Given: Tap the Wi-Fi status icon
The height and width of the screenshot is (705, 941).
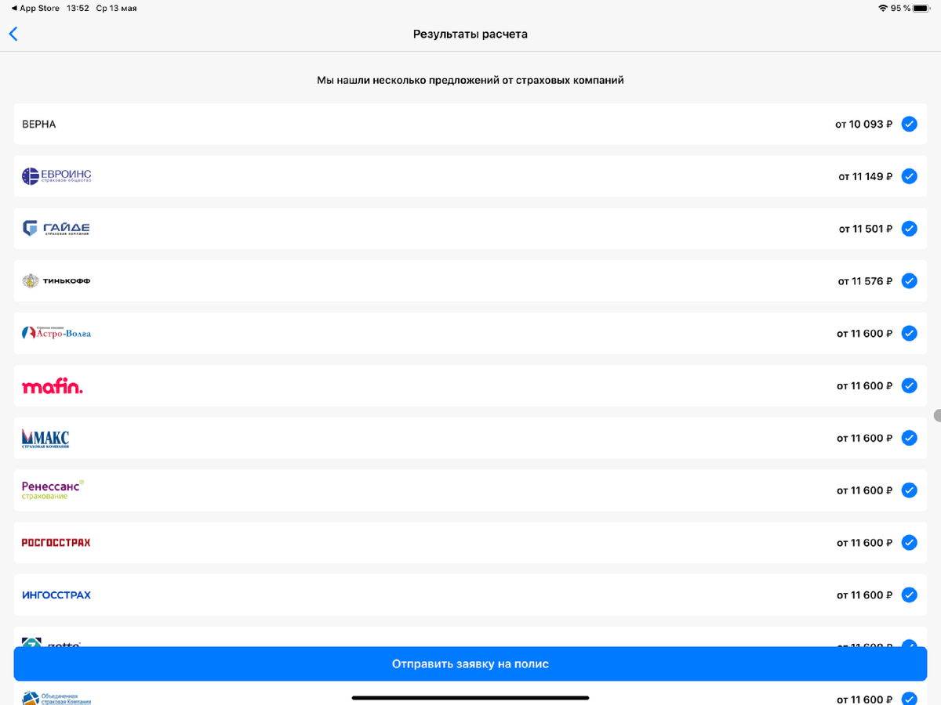Looking at the screenshot, I should 883,8.
